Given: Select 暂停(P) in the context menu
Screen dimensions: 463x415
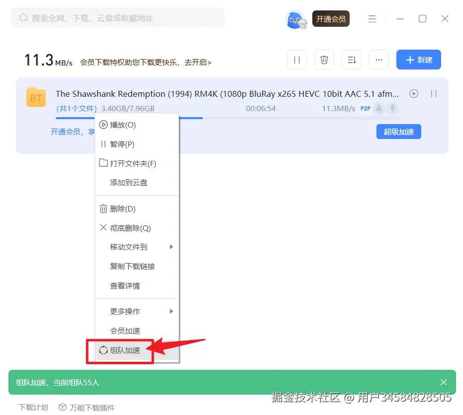Looking at the screenshot, I should coord(137,144).
